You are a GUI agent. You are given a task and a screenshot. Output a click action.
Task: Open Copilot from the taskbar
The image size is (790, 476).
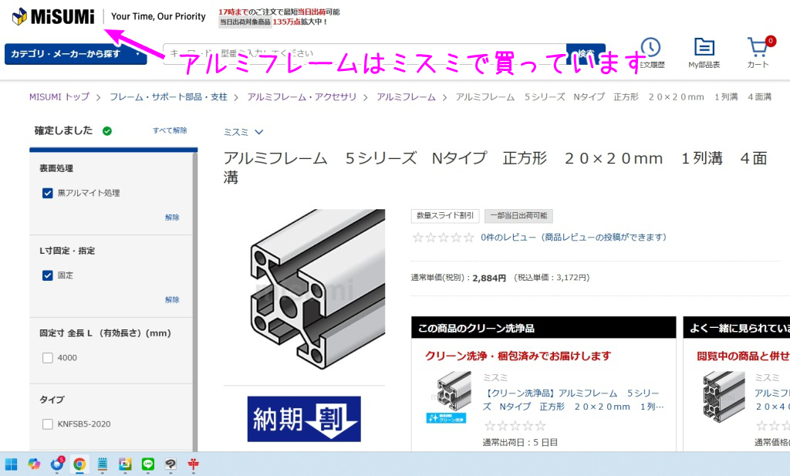pos(34,464)
